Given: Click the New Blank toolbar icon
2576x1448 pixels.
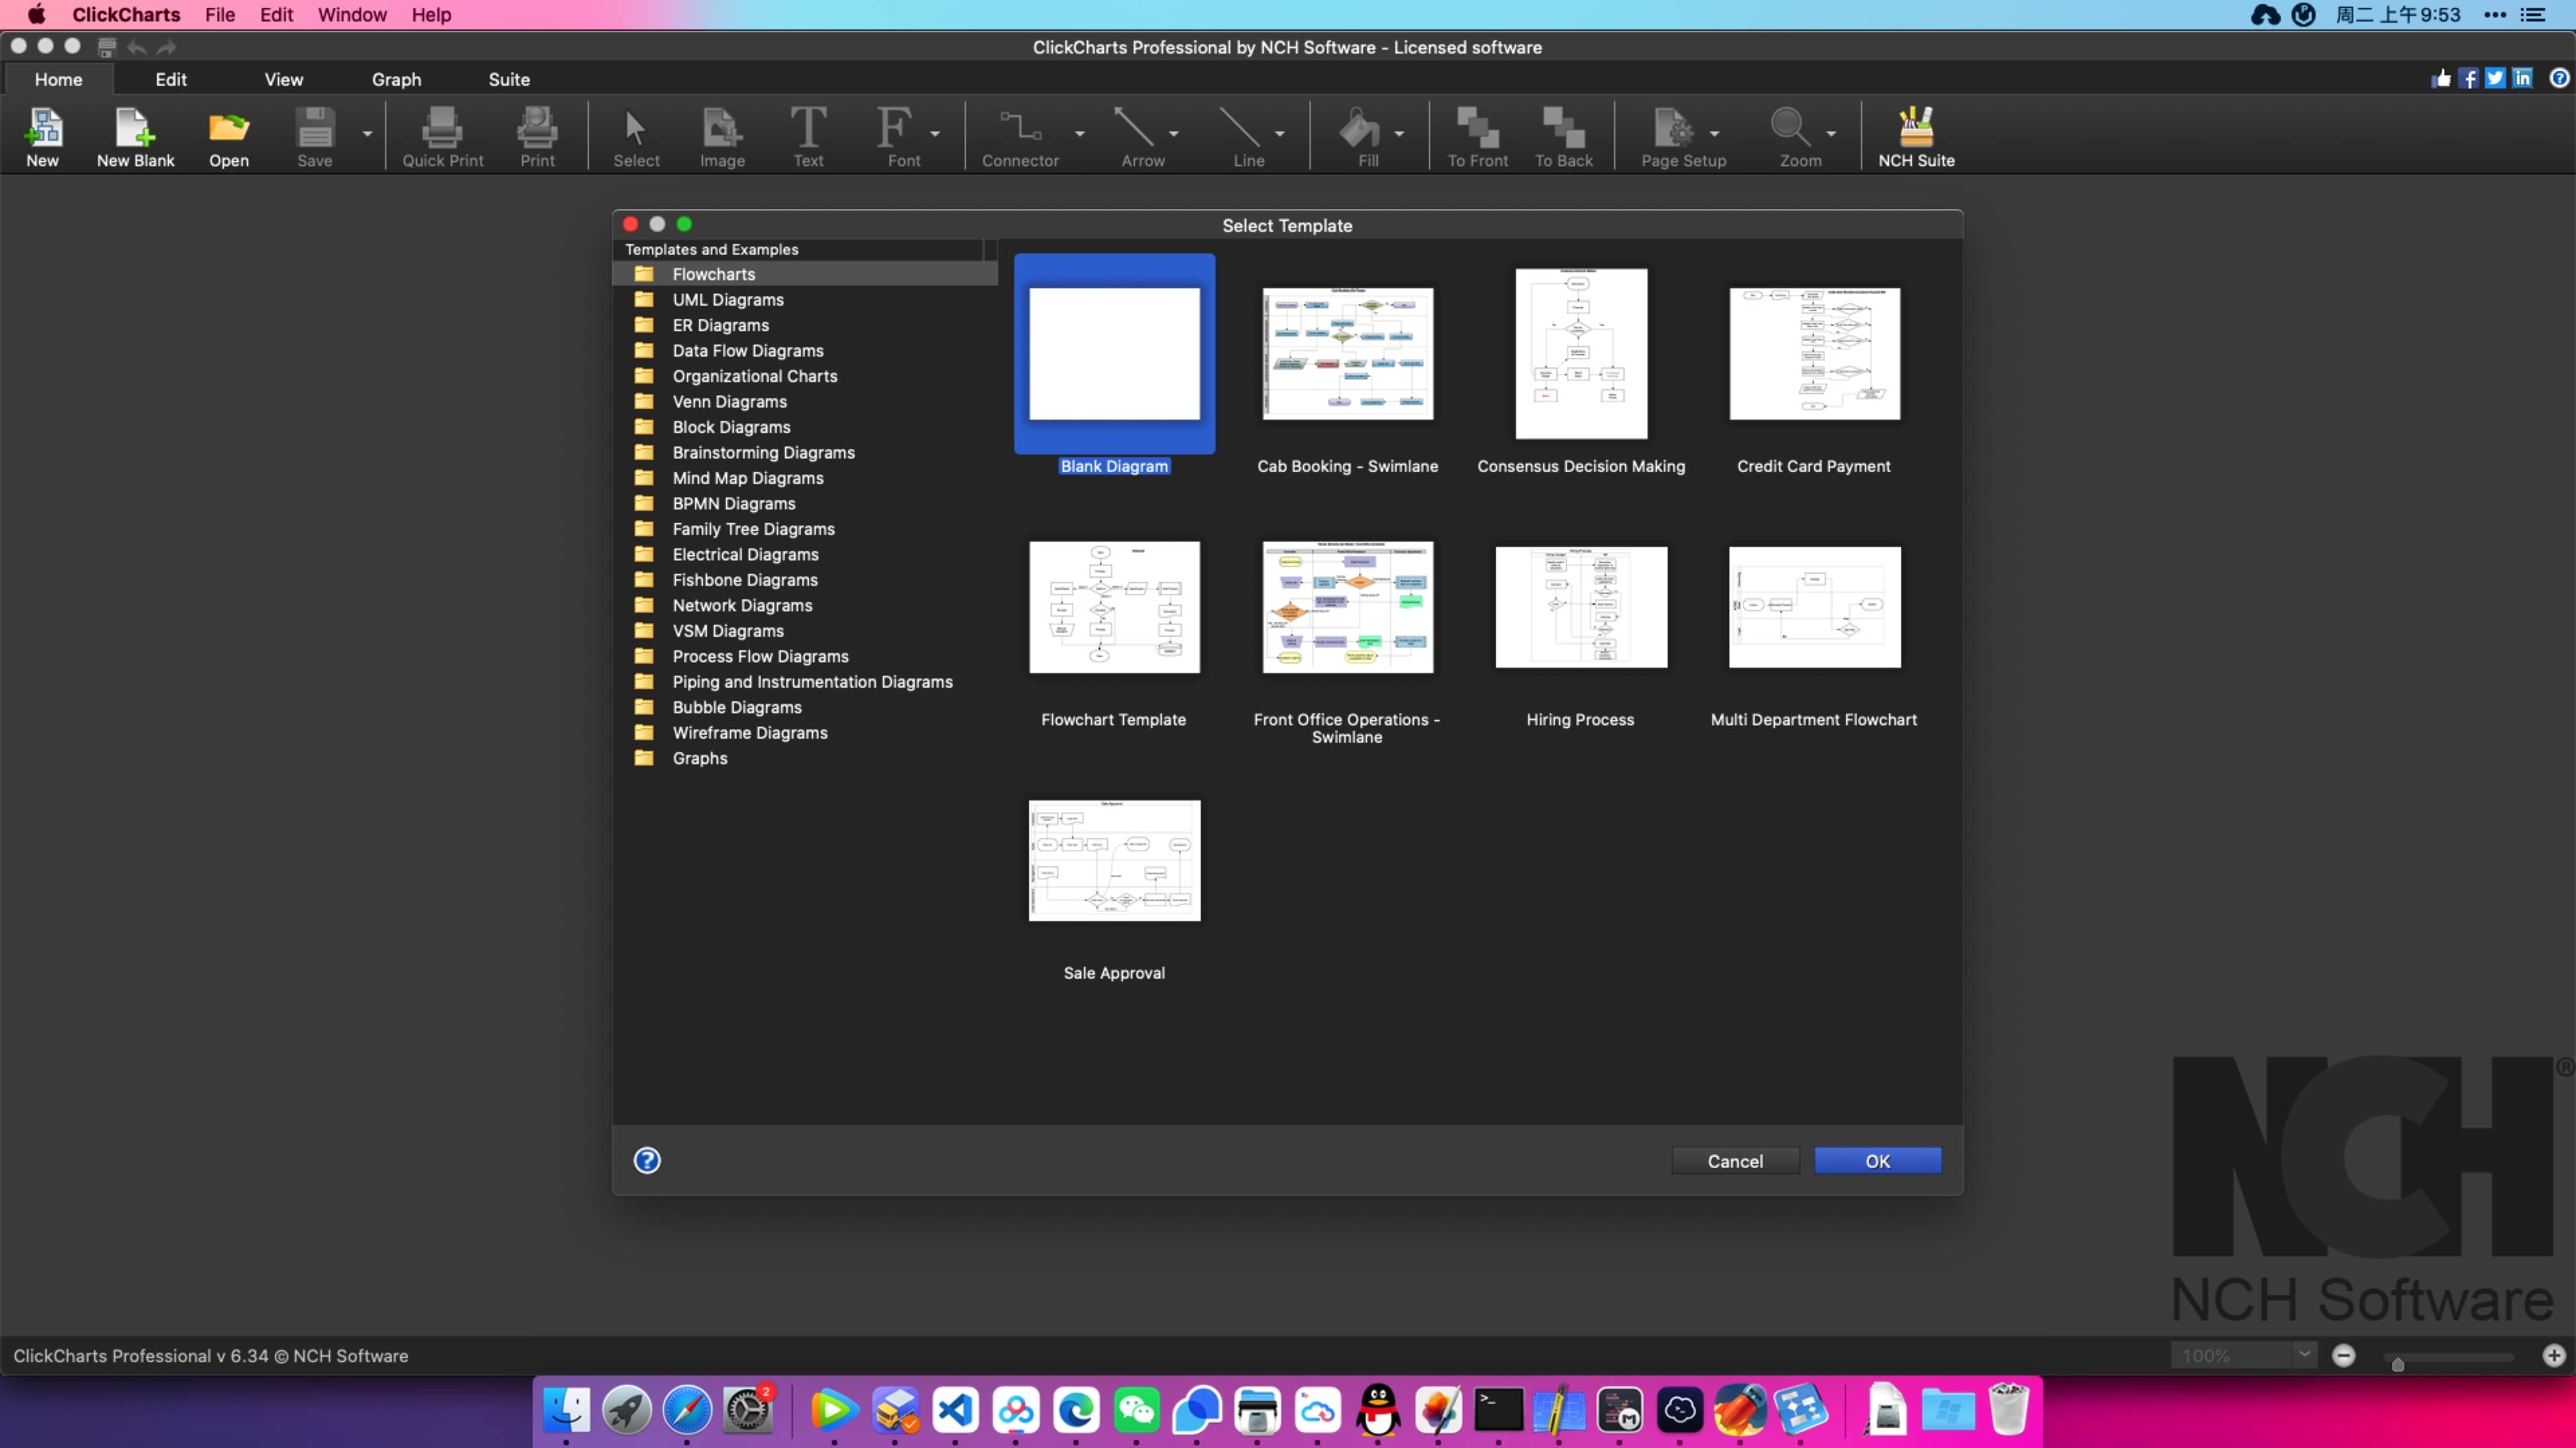Looking at the screenshot, I should point(135,136).
